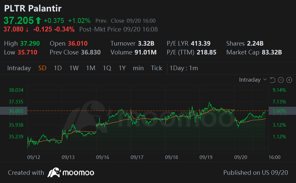Click the Volume value 91.01M
Viewport: 296px width, 183px height.
coord(145,52)
